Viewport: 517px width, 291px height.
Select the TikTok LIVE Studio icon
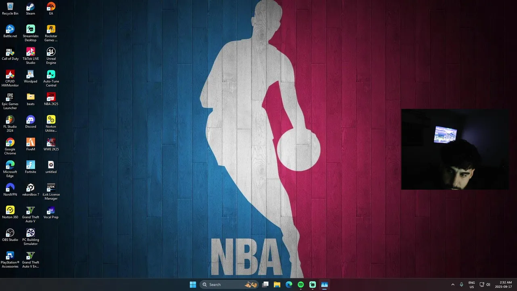pyautogui.click(x=30, y=56)
